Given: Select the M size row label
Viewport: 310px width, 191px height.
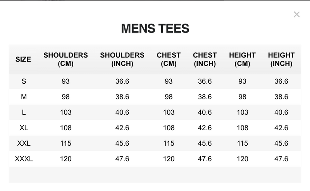Looking at the screenshot, I should tap(24, 97).
